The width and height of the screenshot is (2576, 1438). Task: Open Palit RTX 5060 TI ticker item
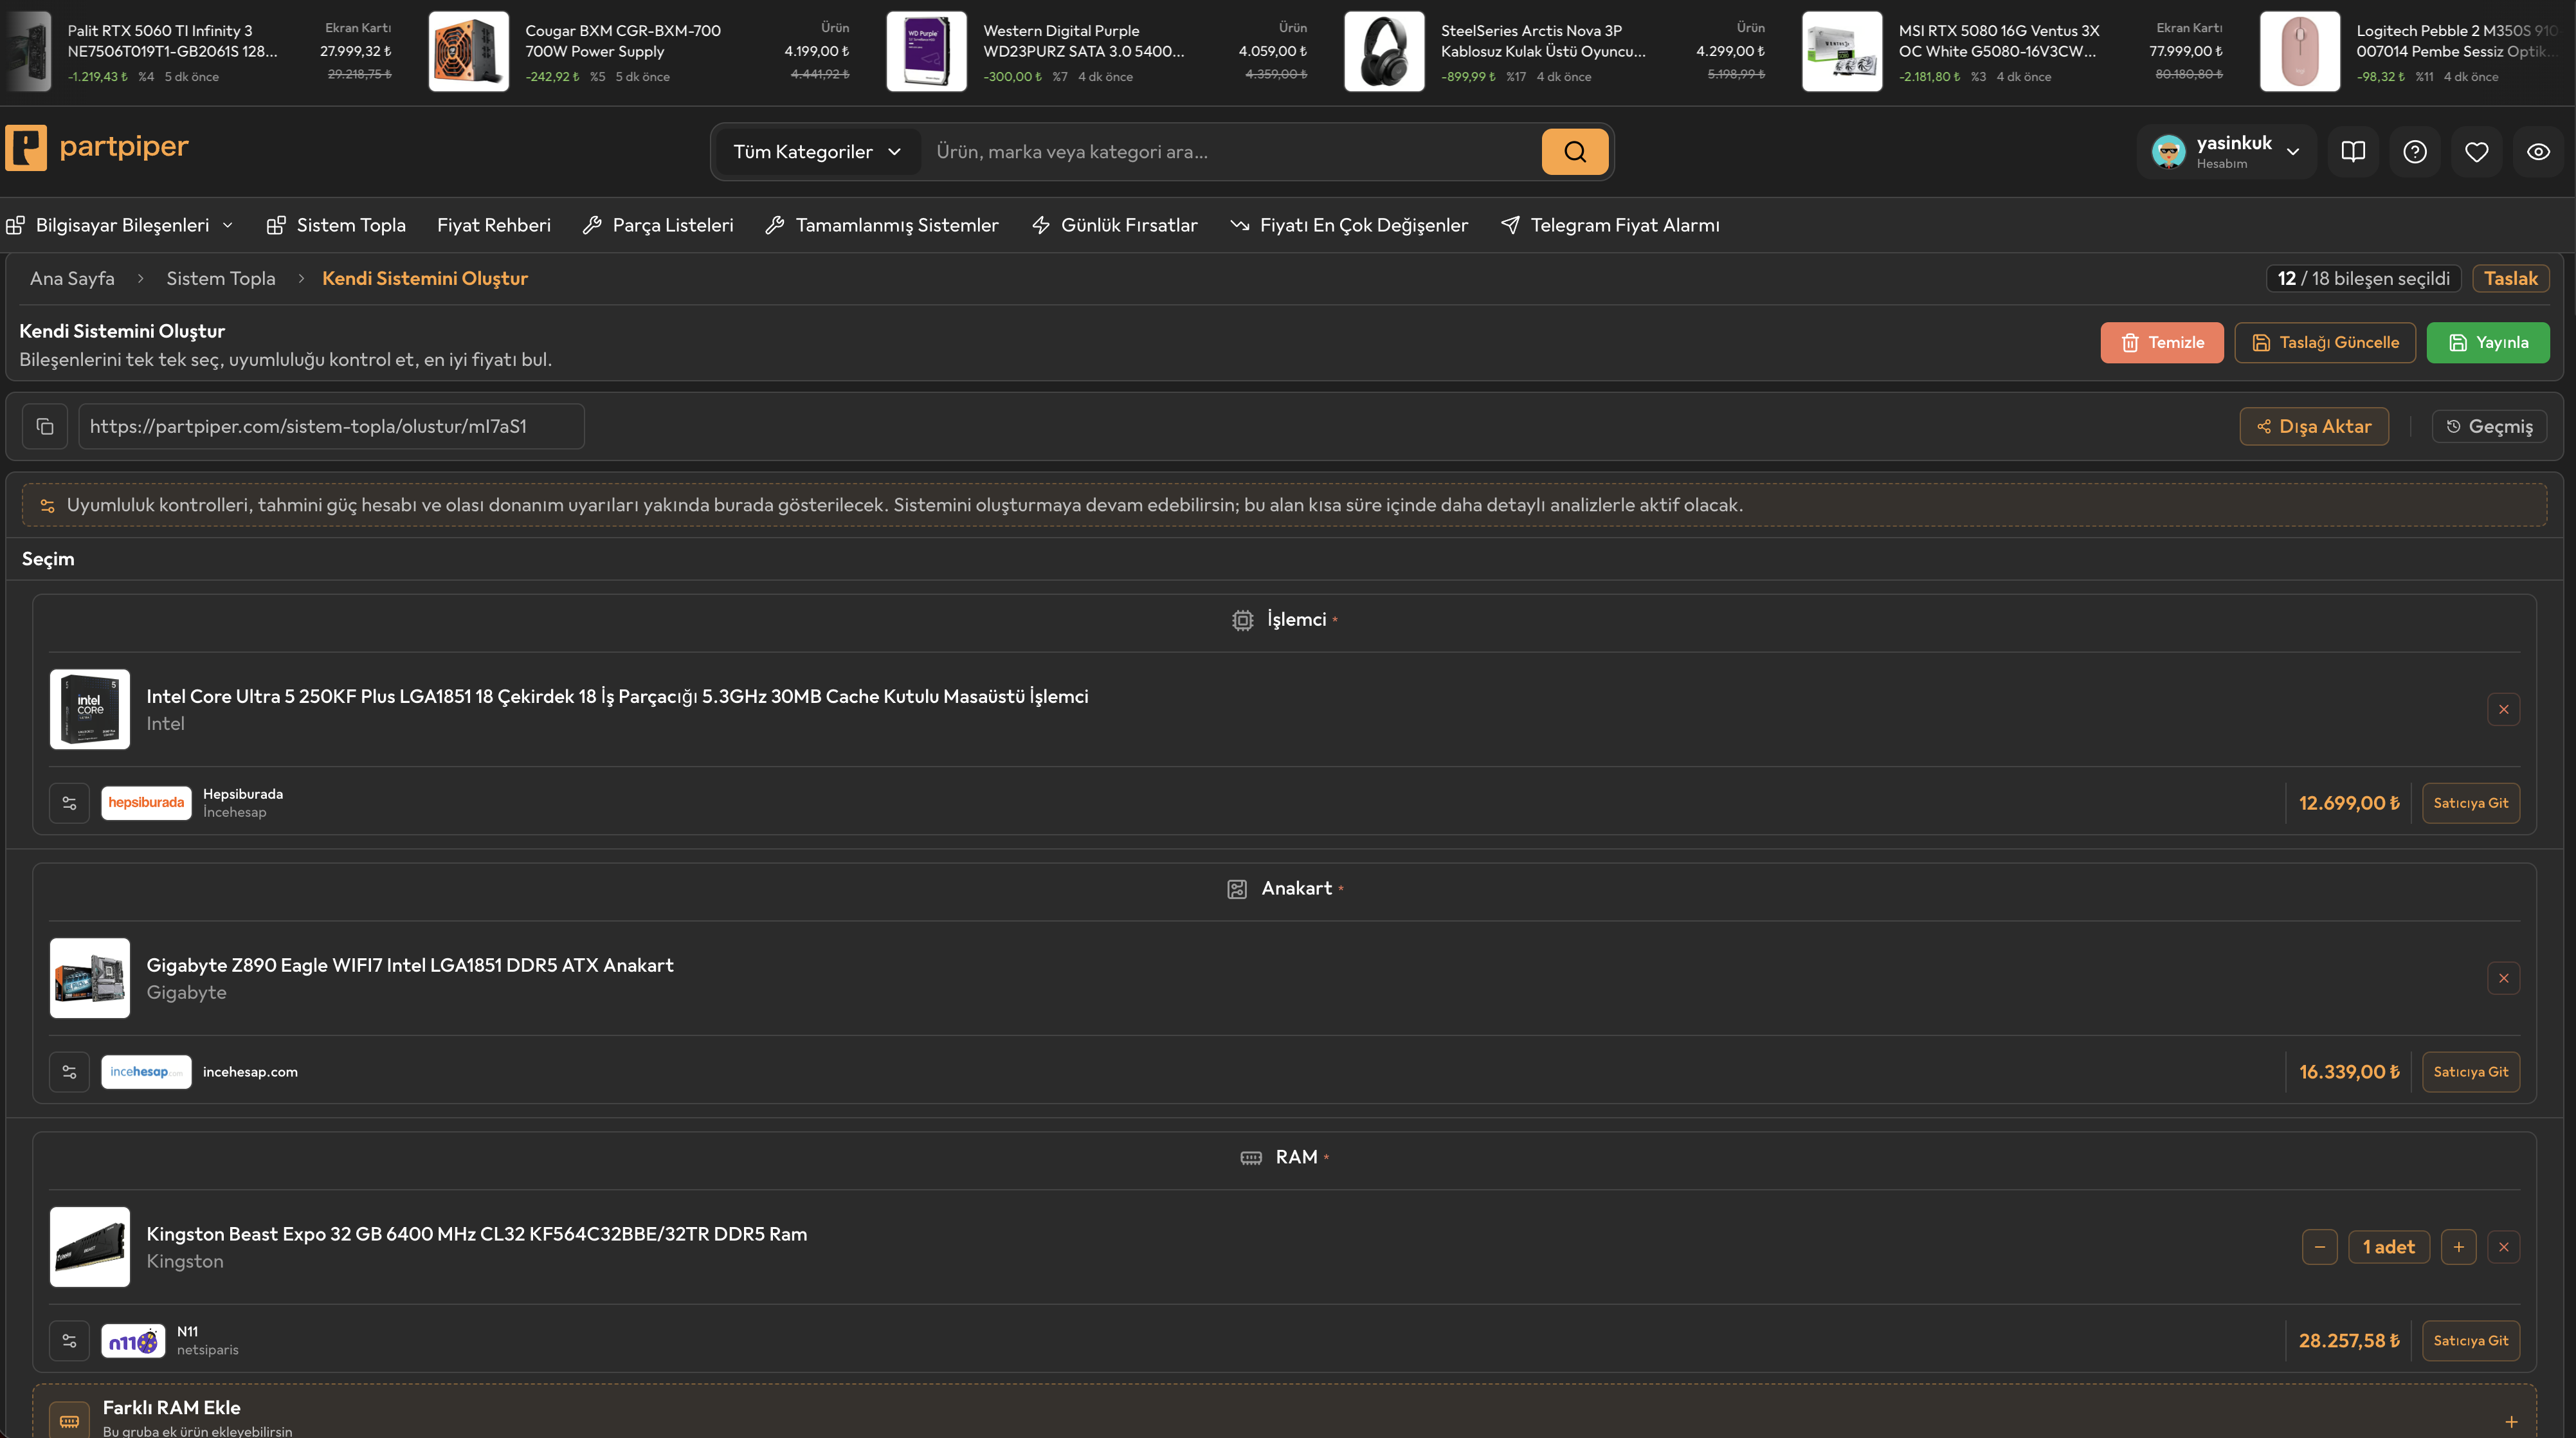200,52
